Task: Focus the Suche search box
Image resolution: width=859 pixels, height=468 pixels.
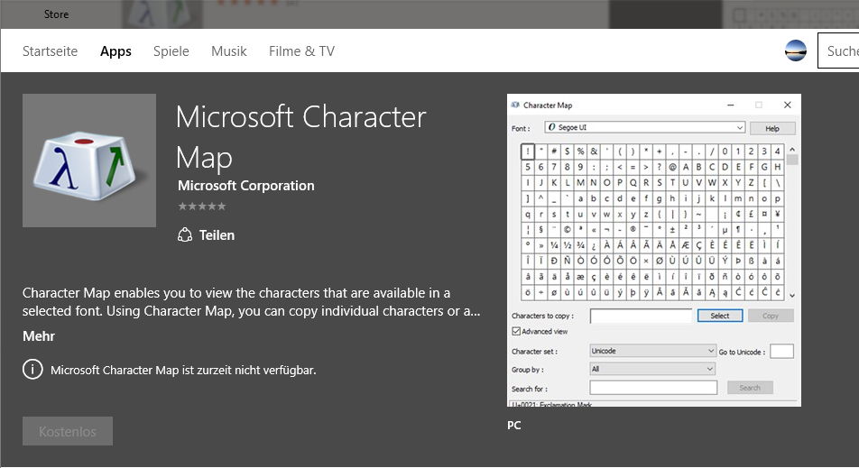Action: click(x=839, y=50)
